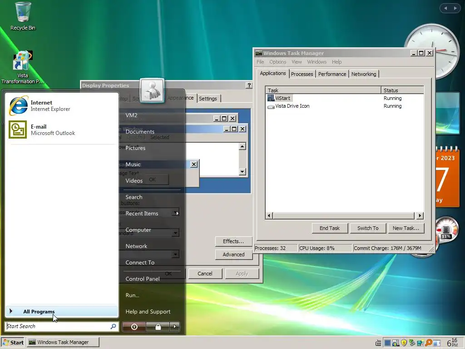This screenshot has width=465, height=349.
Task: Click the Display Properties help question mark
Action: click(249, 85)
